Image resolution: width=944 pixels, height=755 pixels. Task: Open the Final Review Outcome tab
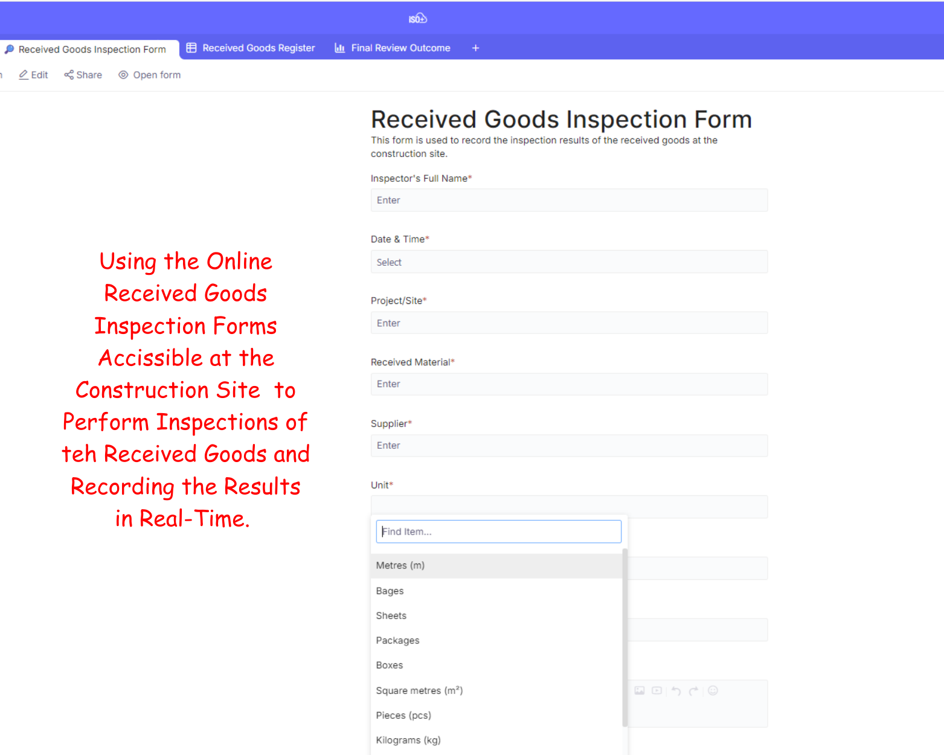pyautogui.click(x=393, y=48)
